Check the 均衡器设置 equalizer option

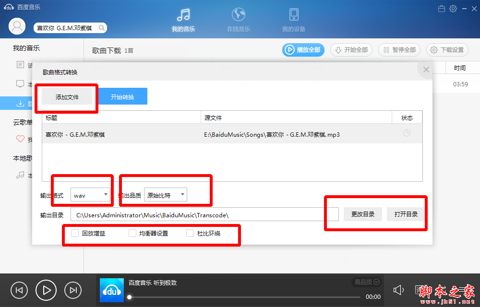(132, 233)
